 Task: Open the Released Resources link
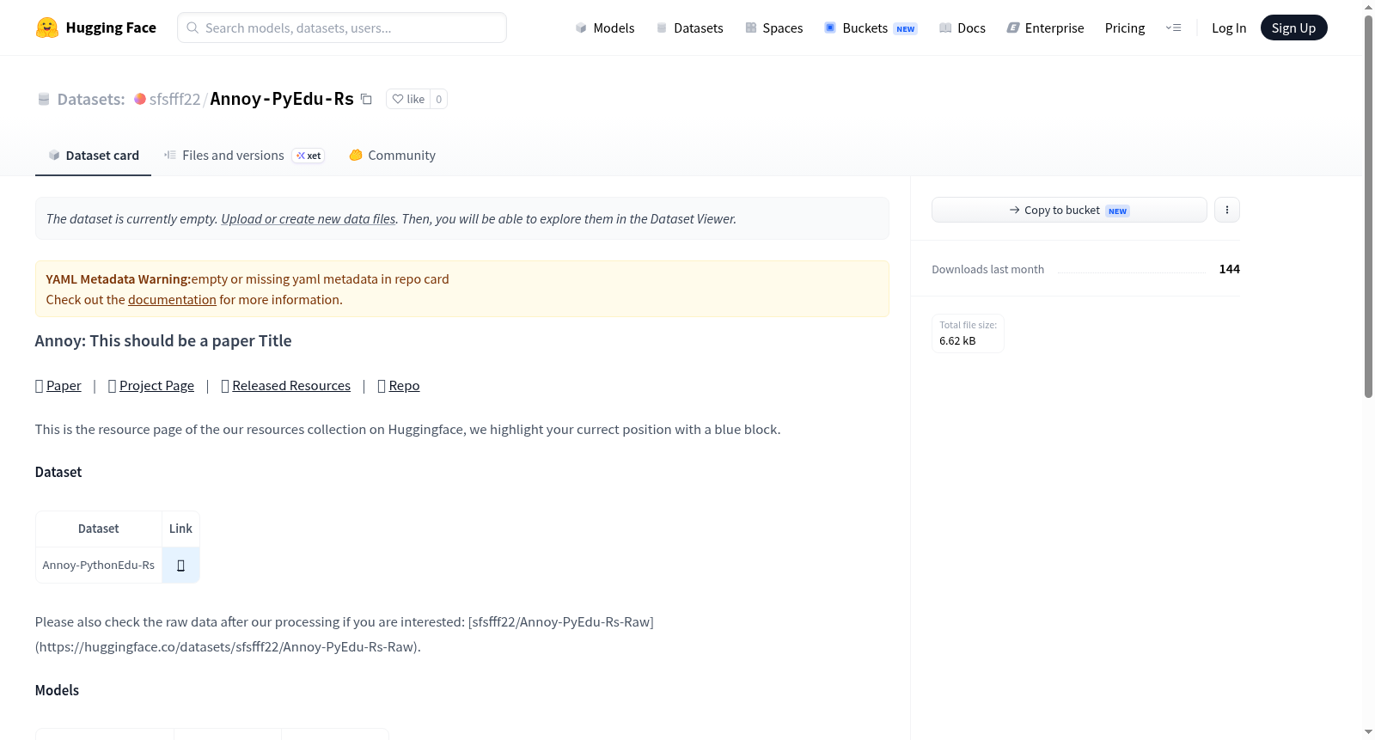point(291,386)
